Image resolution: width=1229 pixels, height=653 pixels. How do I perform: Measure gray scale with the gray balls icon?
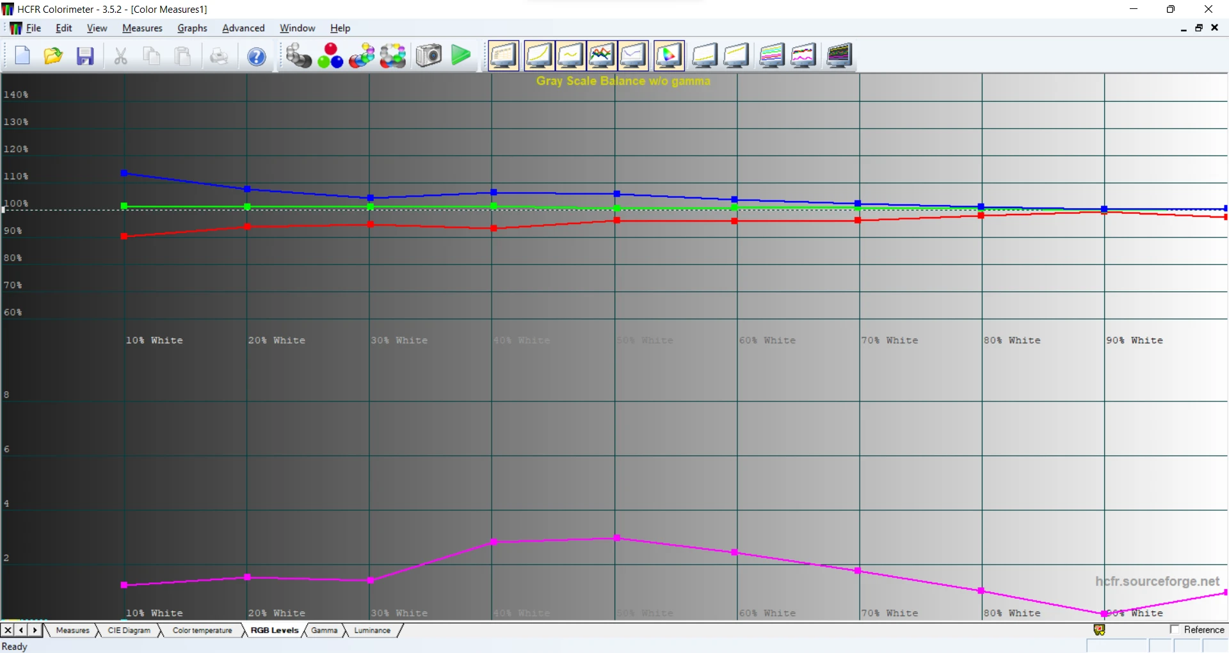pyautogui.click(x=298, y=56)
